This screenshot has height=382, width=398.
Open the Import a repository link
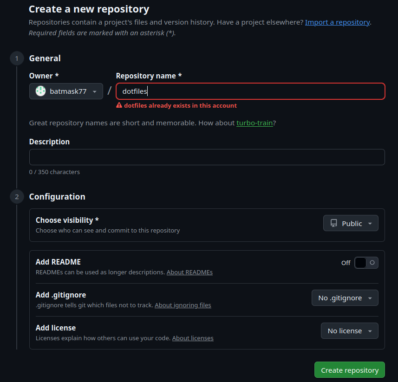pyautogui.click(x=337, y=22)
